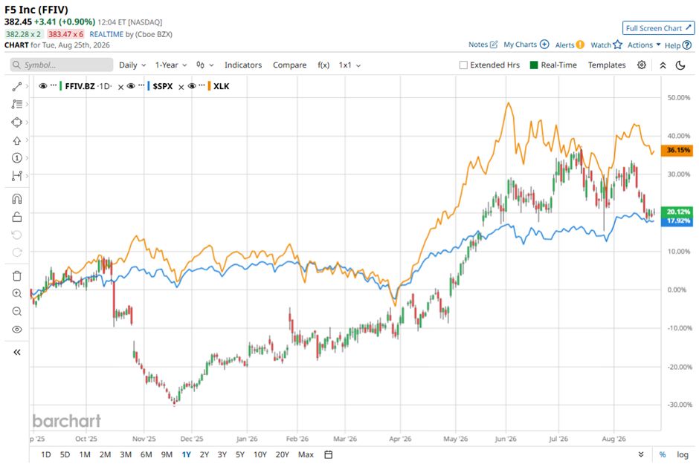
Task: Delete drawings with trash icon
Action: point(17,276)
